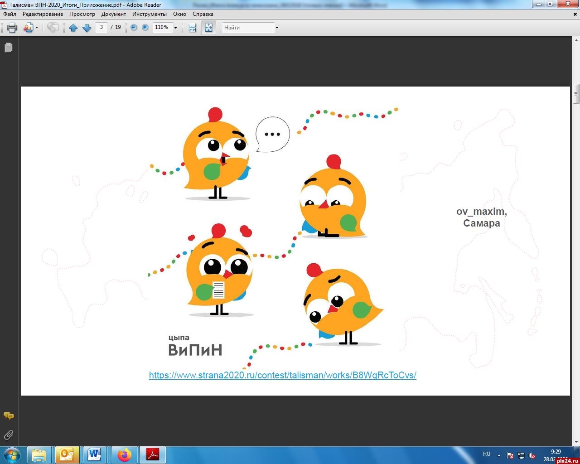Go to next page with down arrow
This screenshot has height=464, width=580.
(87, 28)
